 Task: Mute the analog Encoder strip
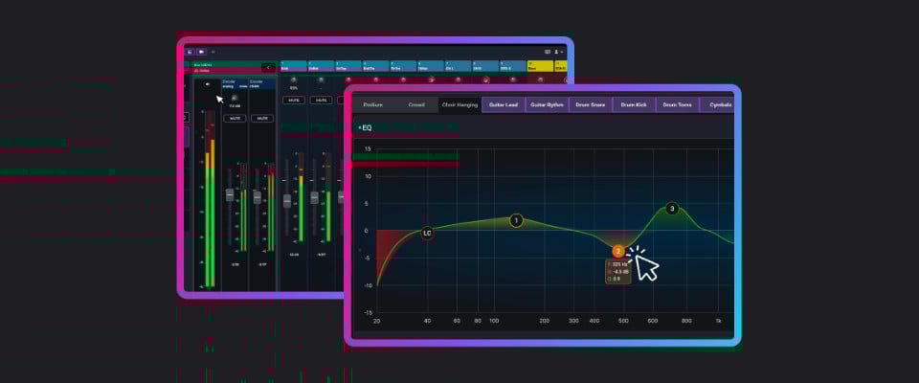(x=235, y=119)
